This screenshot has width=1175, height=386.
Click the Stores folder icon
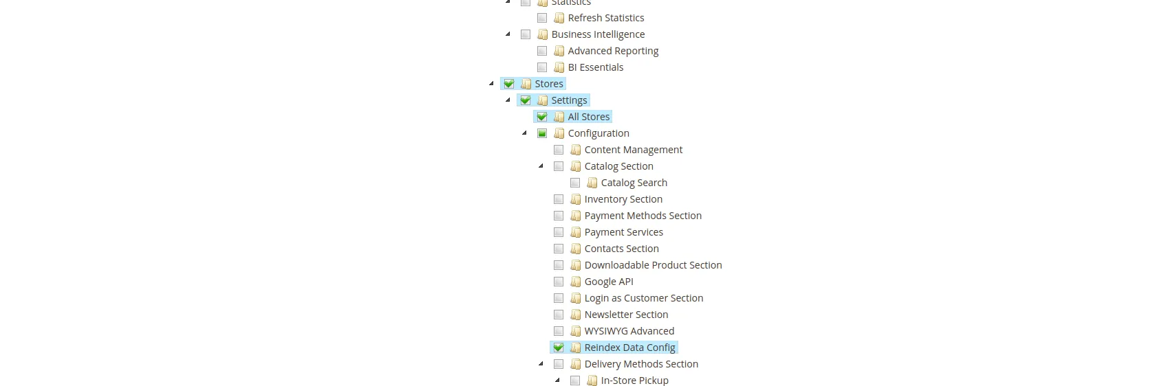point(526,84)
